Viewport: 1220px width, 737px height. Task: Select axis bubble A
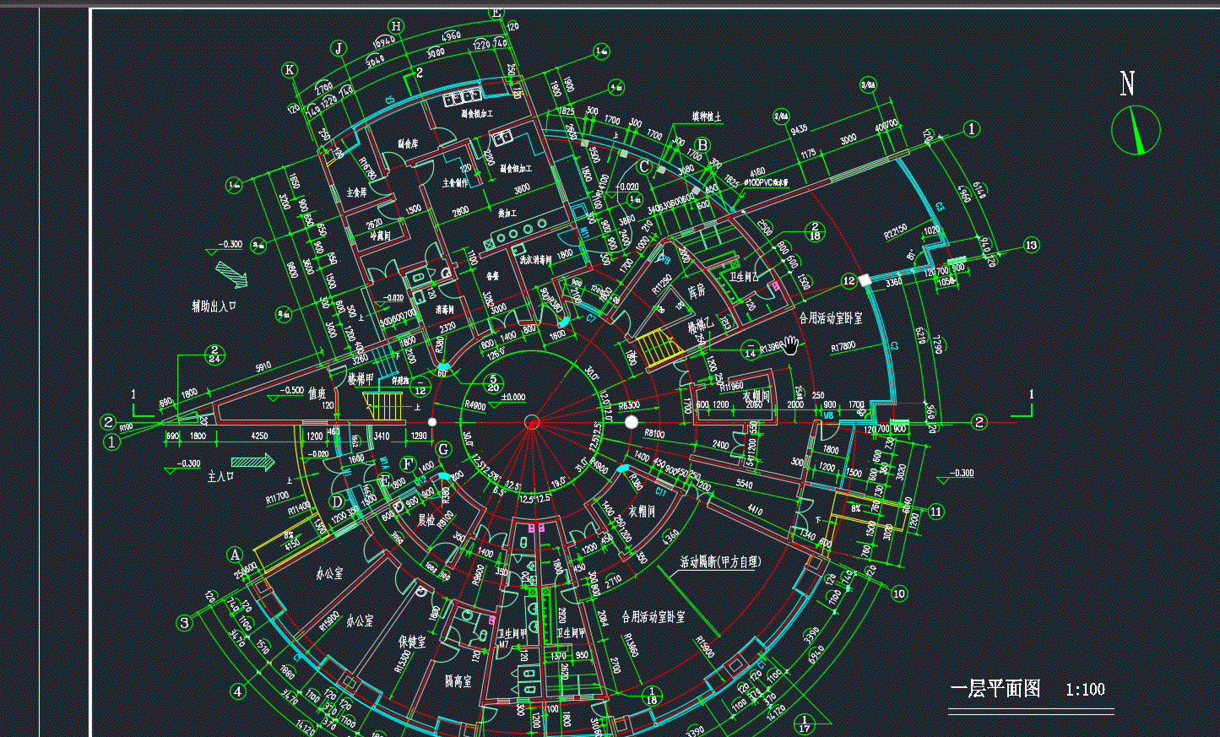tap(236, 555)
